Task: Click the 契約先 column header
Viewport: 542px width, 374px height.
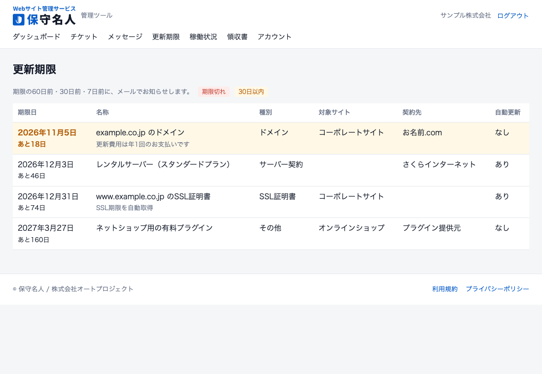Action: [x=412, y=112]
